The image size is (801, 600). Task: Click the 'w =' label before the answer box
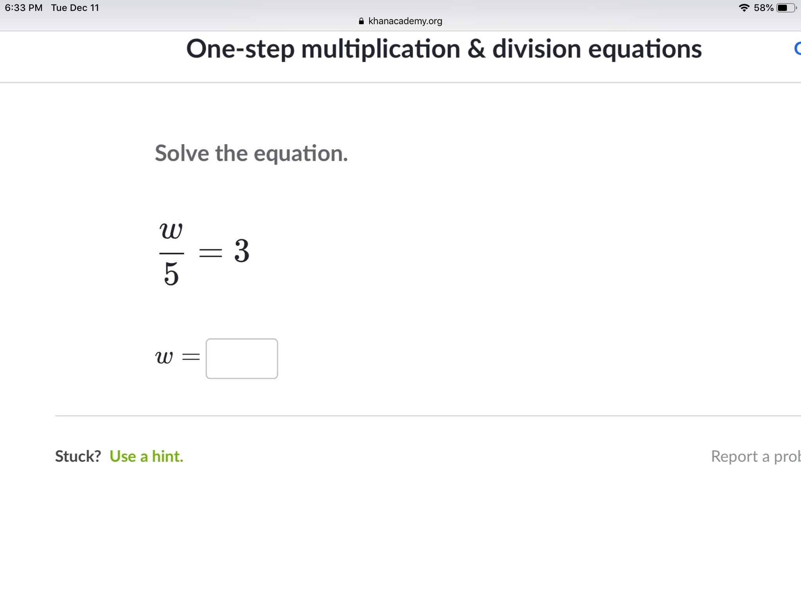click(177, 357)
